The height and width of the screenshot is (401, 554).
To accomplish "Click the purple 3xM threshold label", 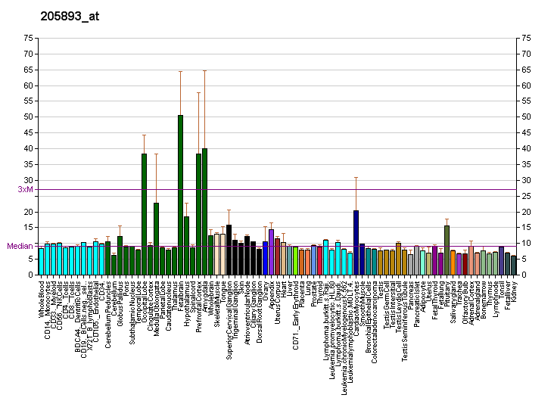I will pos(25,189).
